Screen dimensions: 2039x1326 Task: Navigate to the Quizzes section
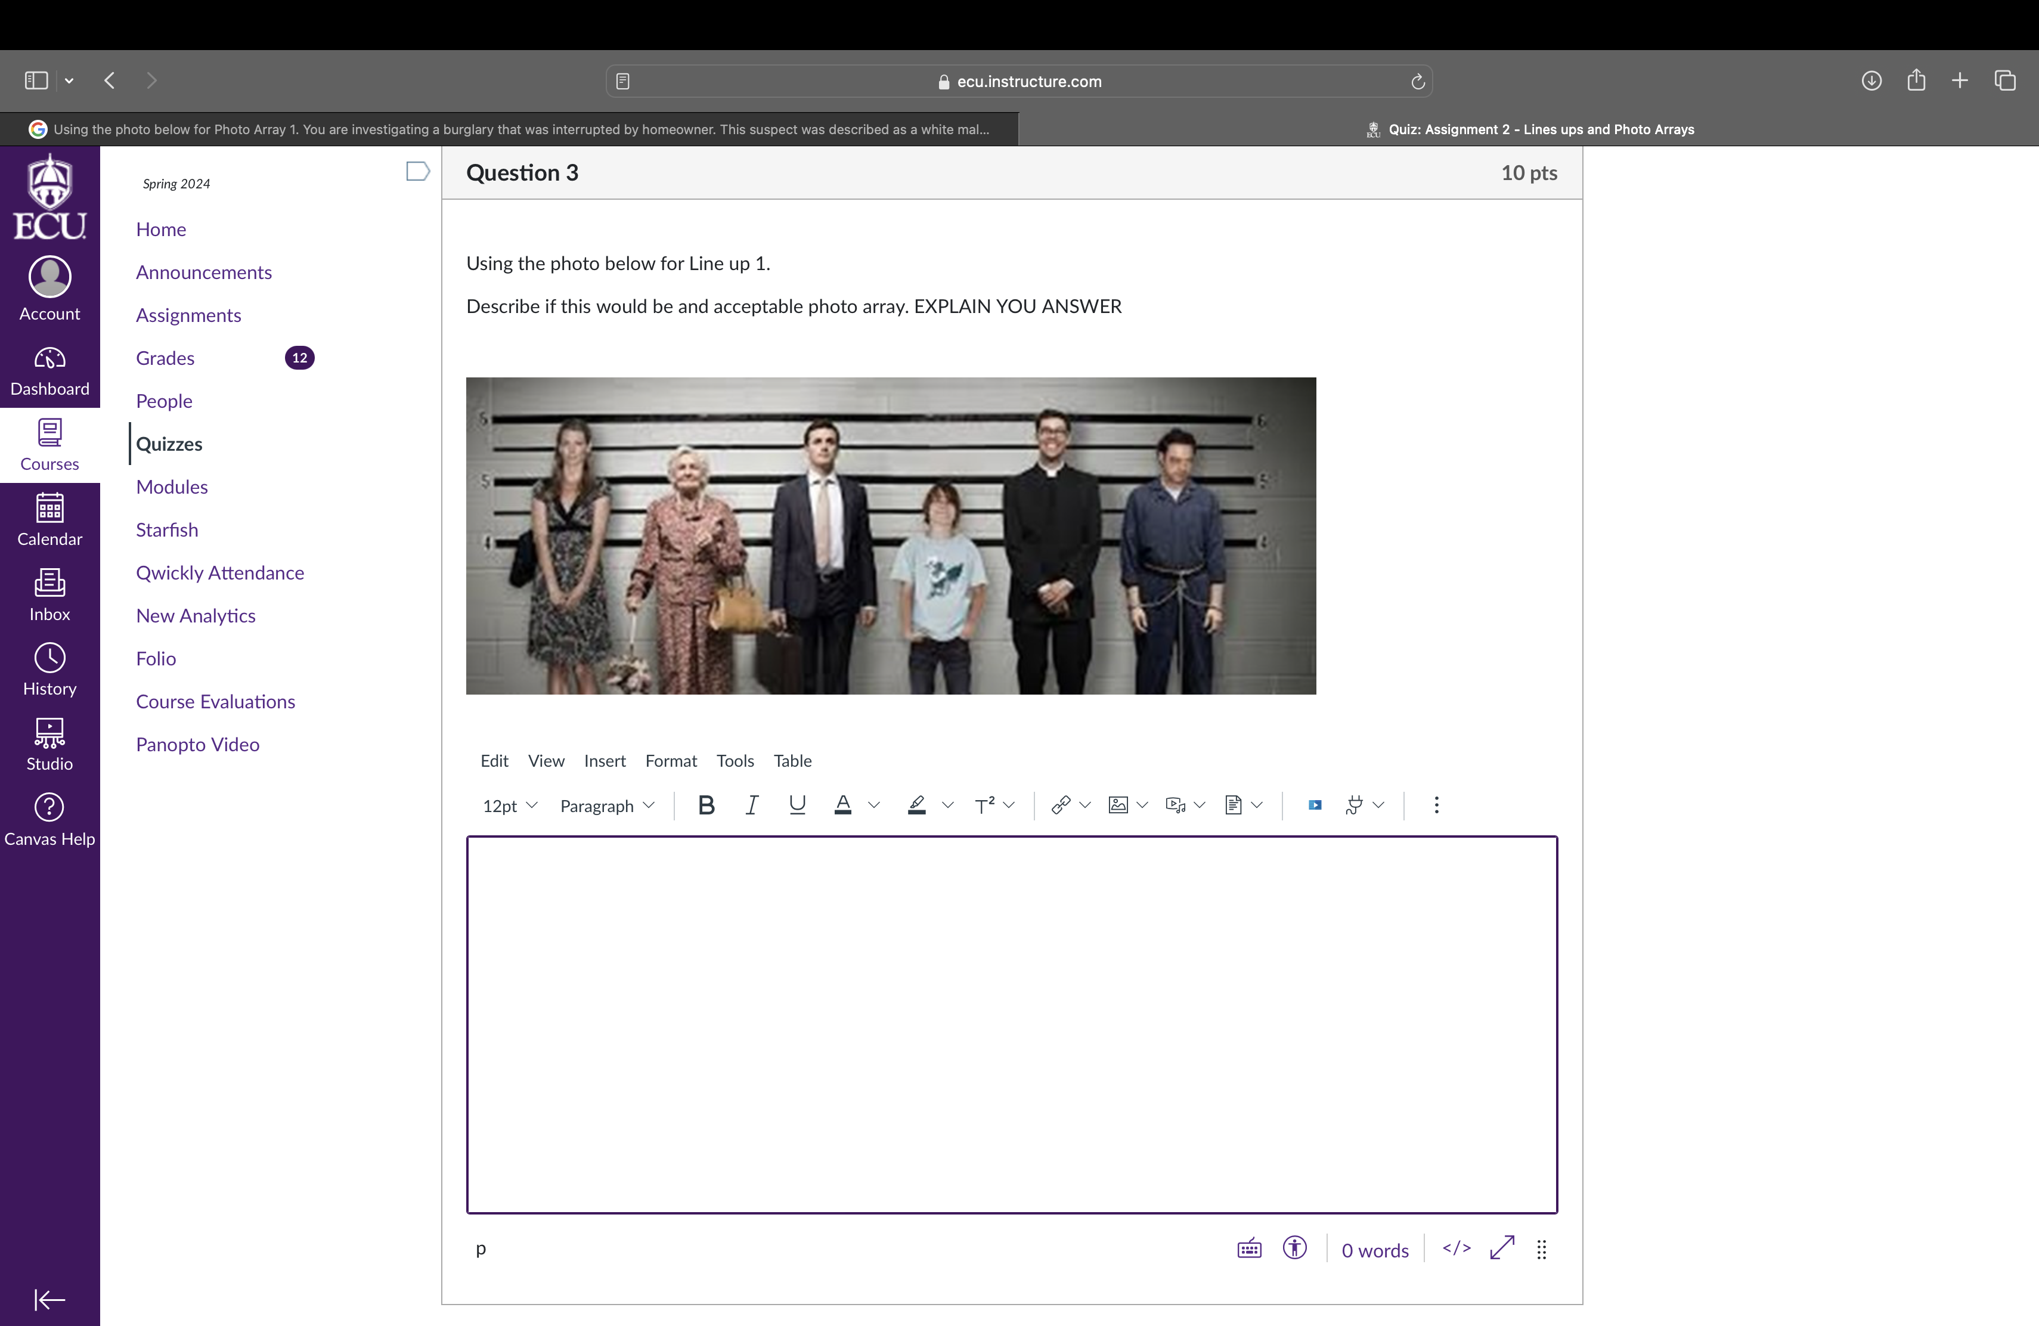[x=169, y=444]
